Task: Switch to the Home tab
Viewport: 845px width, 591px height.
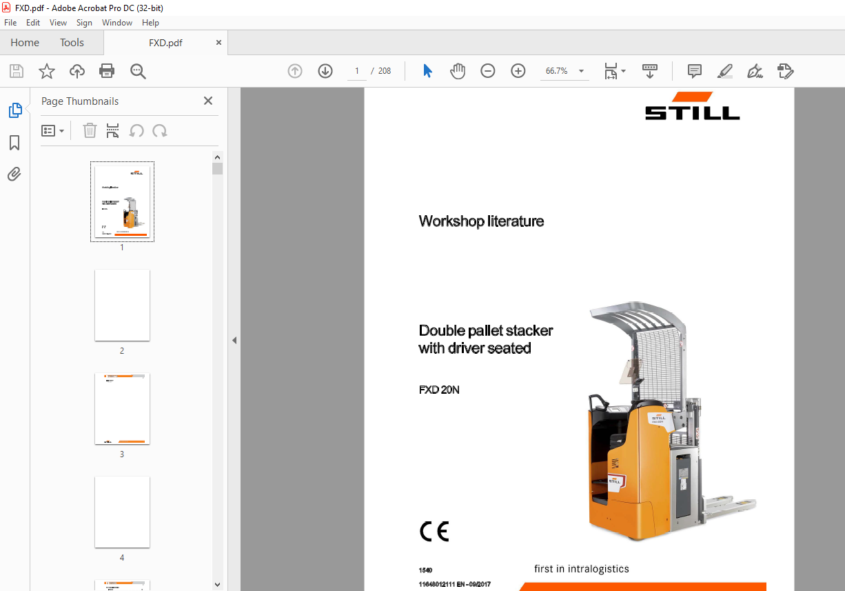Action: [x=25, y=43]
